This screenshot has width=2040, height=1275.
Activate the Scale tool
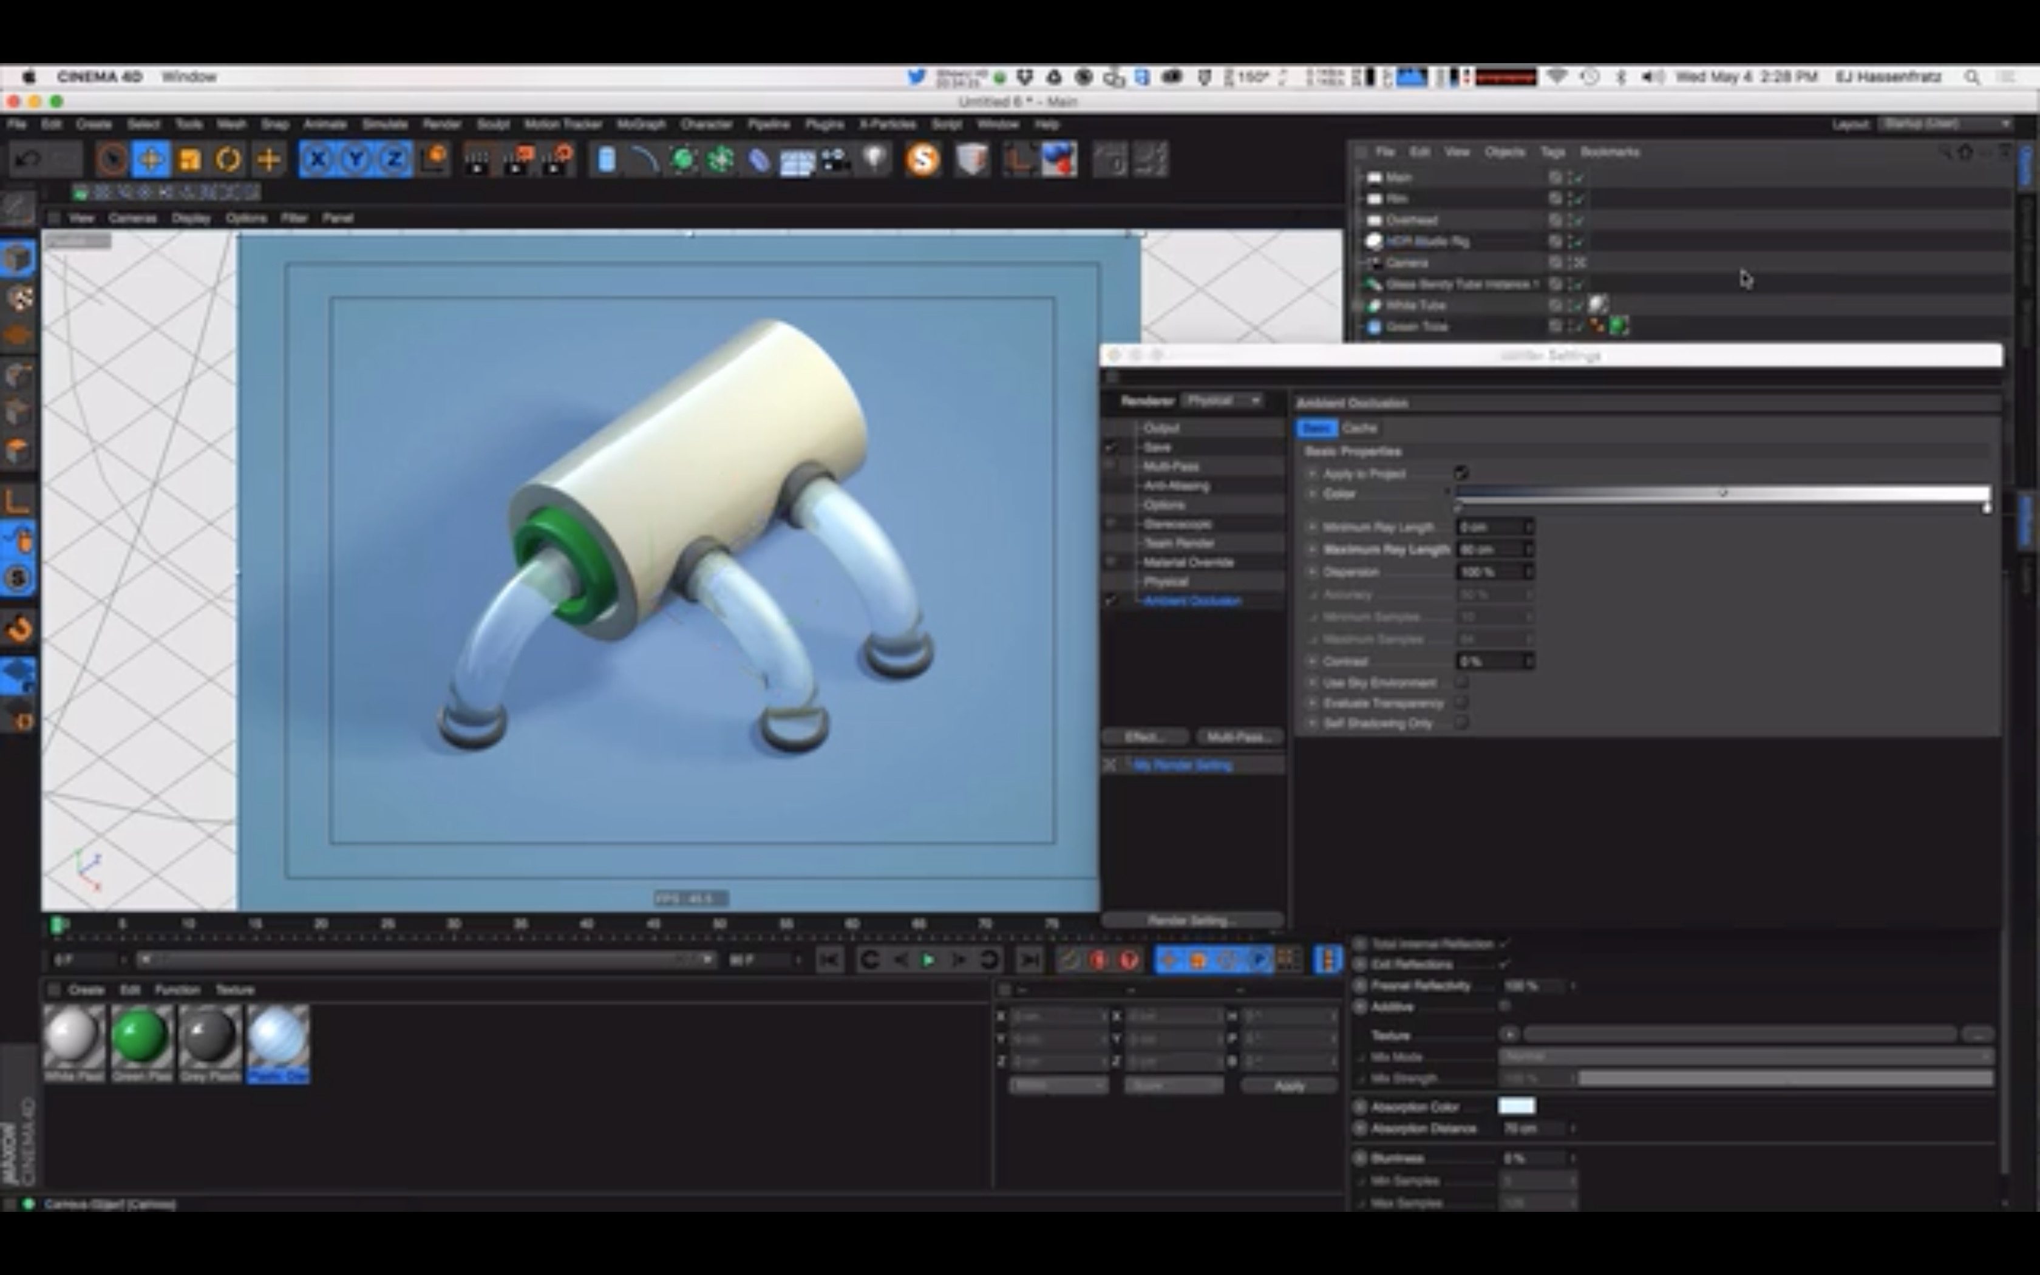pyautogui.click(x=189, y=159)
